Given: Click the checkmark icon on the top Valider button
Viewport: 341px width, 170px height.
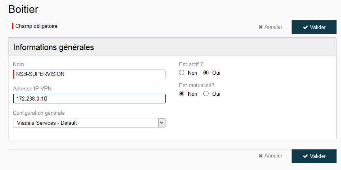Looking at the screenshot, I should (305, 27).
